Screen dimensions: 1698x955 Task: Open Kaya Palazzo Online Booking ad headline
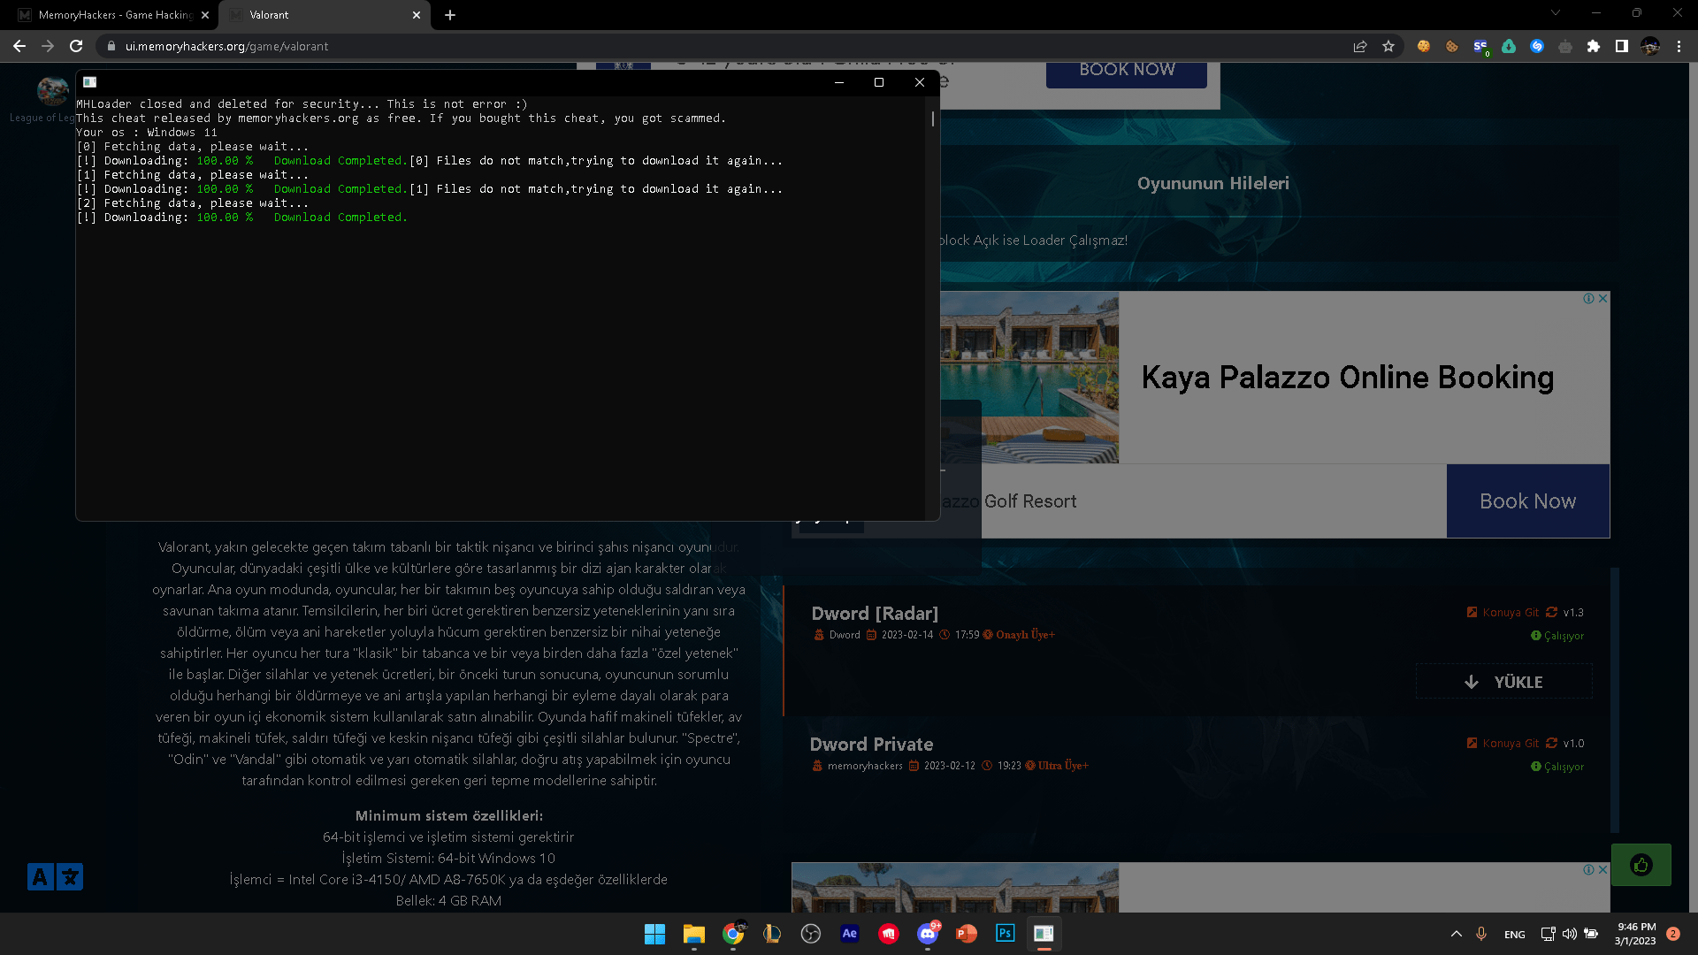pyautogui.click(x=1347, y=378)
